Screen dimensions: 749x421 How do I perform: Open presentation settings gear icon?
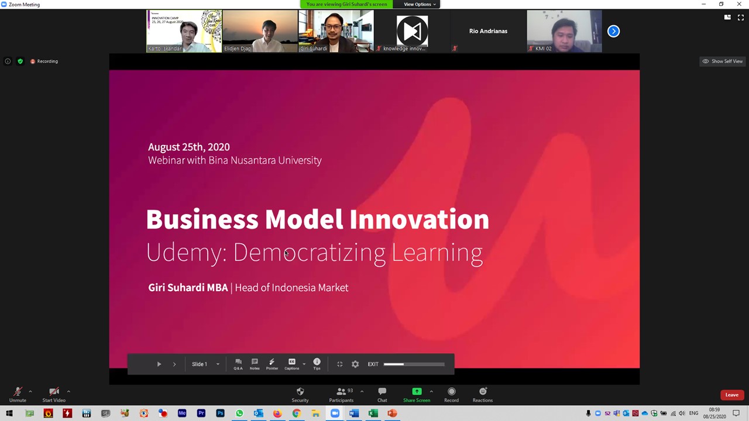[x=355, y=364]
